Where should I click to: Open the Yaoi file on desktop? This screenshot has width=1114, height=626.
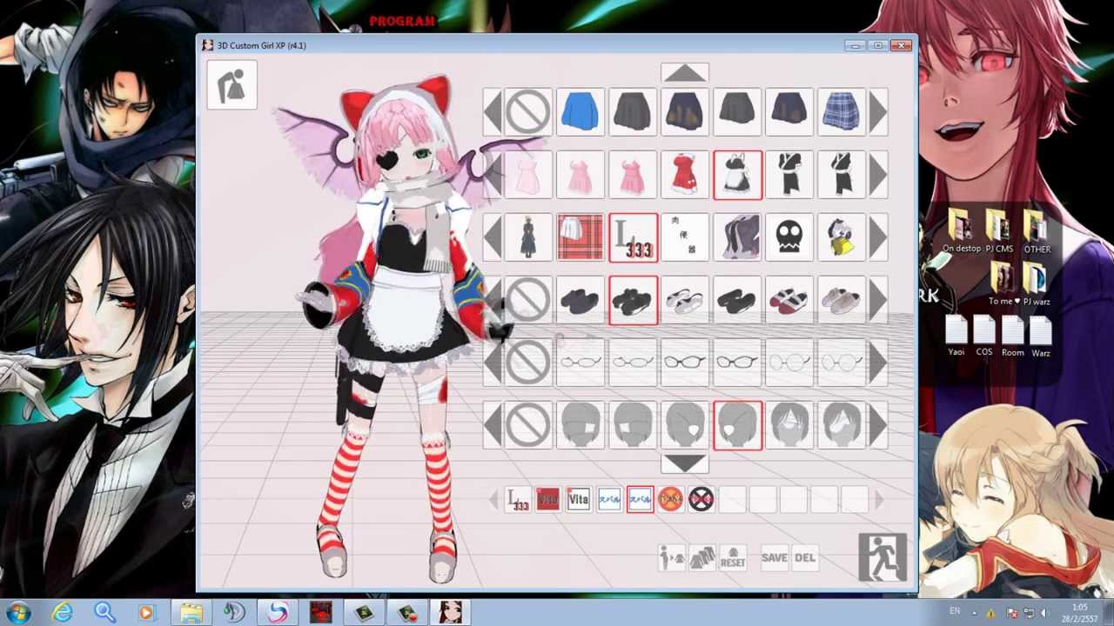pos(956,336)
